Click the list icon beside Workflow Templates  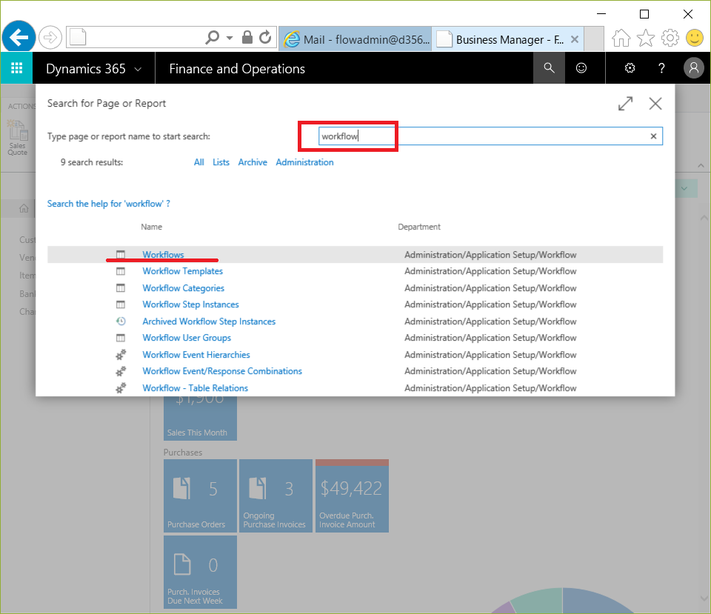tap(121, 271)
